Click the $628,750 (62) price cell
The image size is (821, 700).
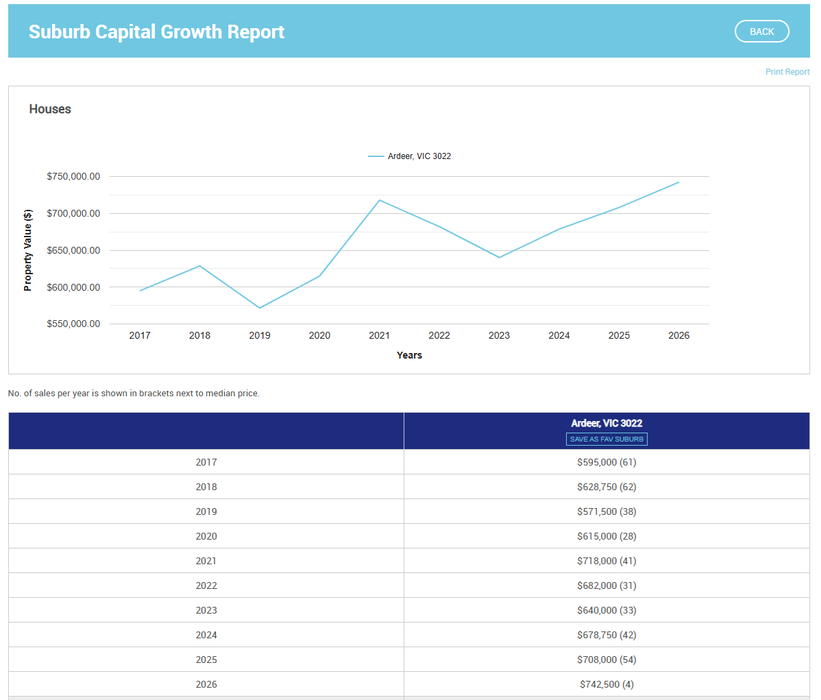pos(606,487)
